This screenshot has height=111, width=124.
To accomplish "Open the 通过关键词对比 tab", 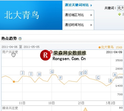I will pos(78,5).
